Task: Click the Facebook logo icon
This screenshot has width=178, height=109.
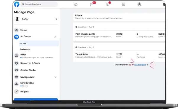Action: click(17, 4)
